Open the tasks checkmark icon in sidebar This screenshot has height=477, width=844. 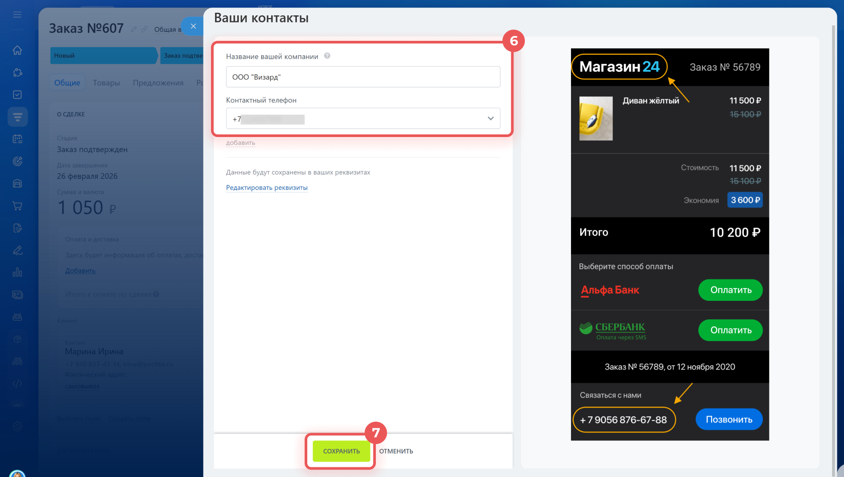click(17, 94)
